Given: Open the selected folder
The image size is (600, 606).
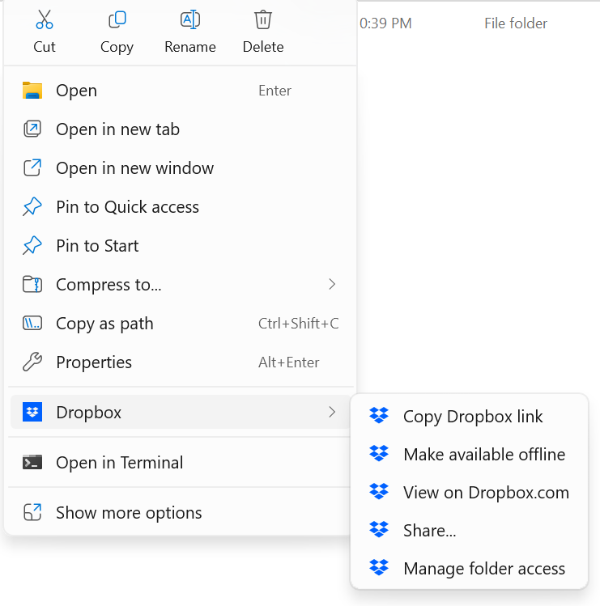Looking at the screenshot, I should coord(76,91).
